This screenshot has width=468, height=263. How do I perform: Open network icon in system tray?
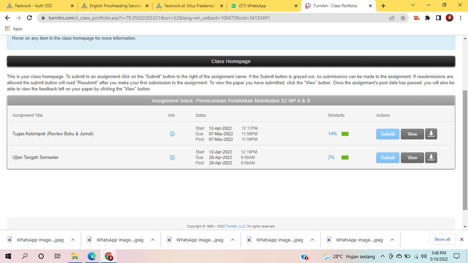pyautogui.click(x=416, y=256)
